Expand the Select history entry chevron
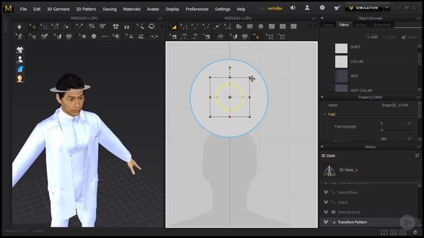The image size is (424, 238). coord(326,202)
